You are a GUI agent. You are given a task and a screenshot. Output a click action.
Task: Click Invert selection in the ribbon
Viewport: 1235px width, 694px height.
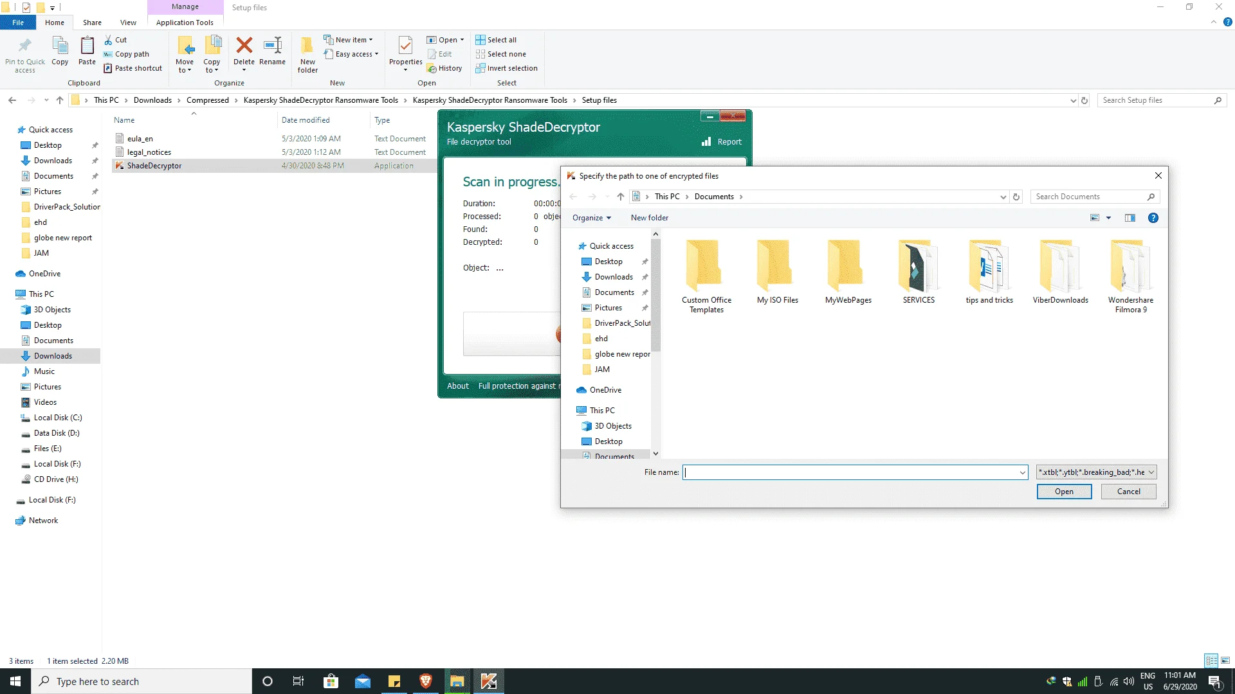click(506, 68)
